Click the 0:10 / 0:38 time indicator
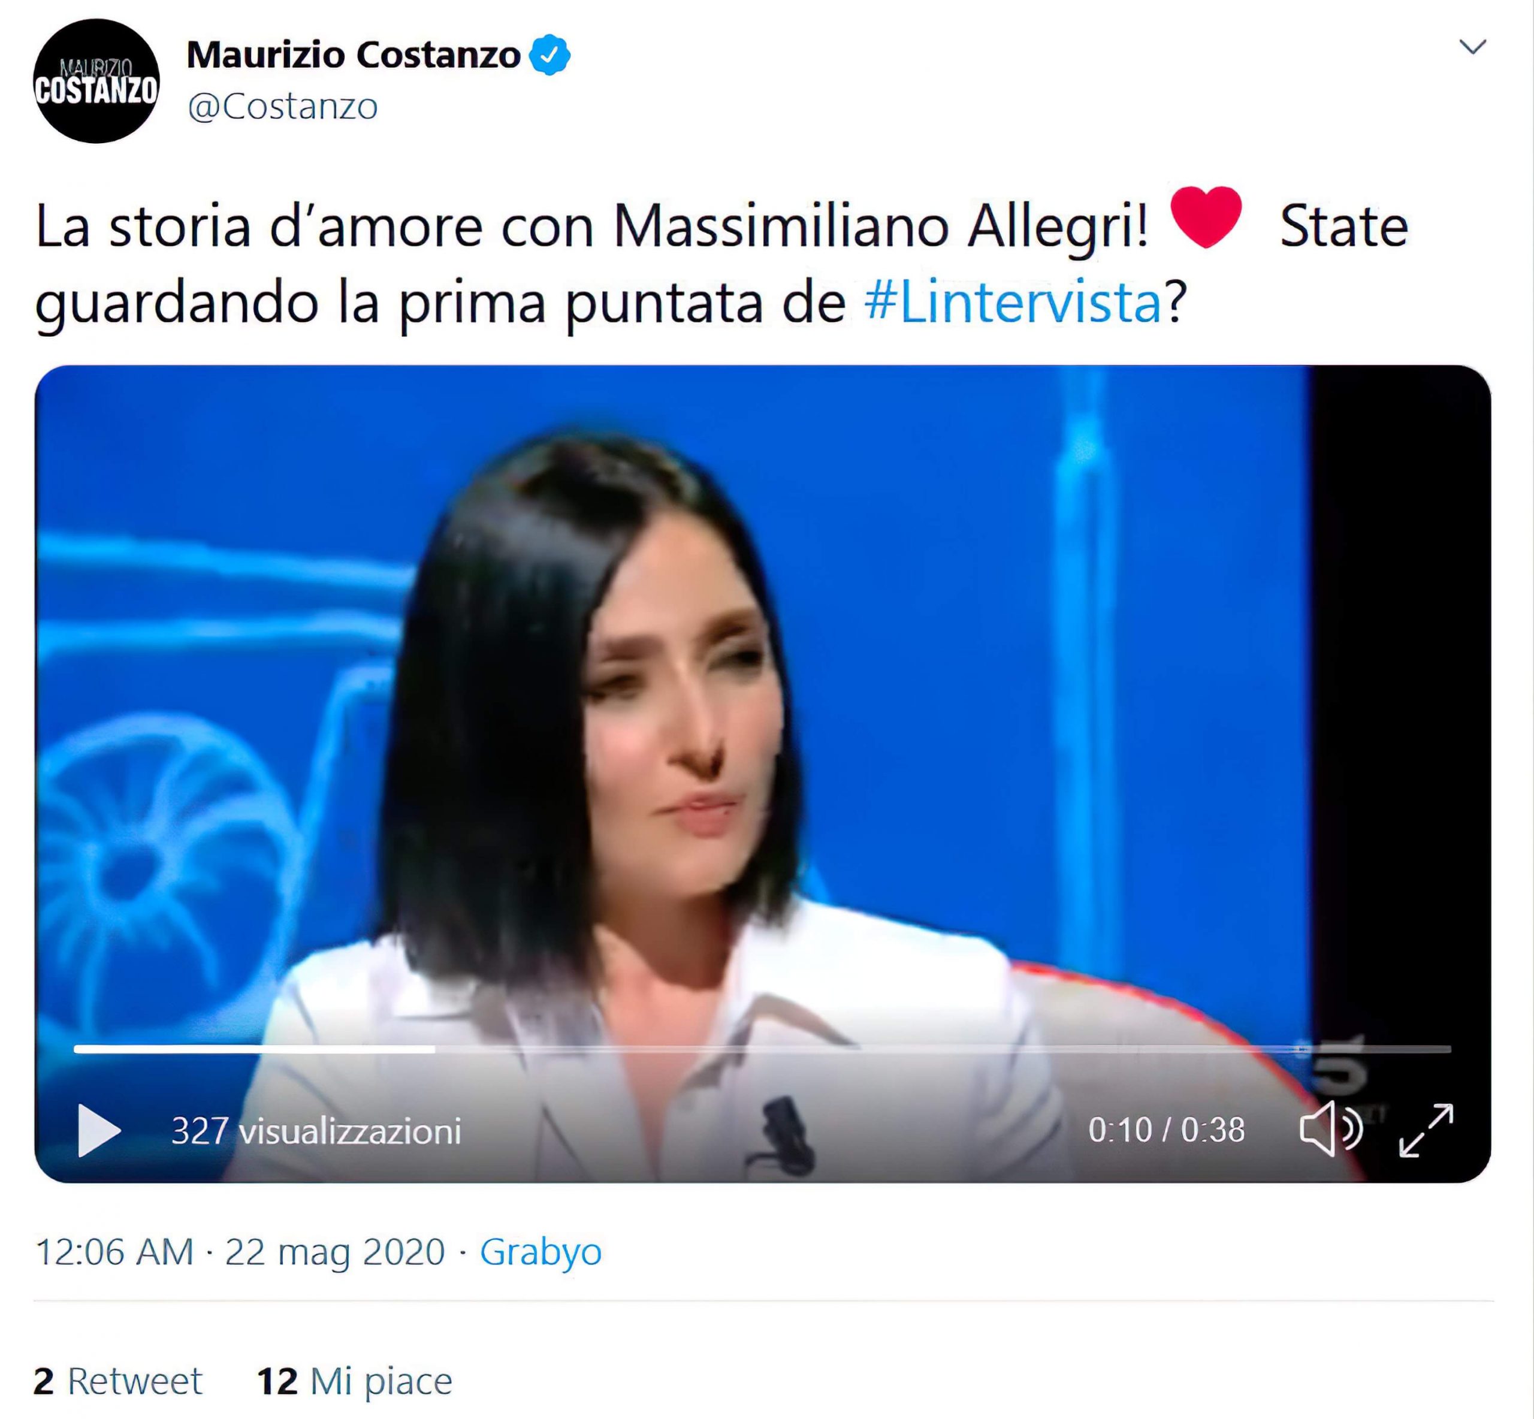This screenshot has height=1419, width=1534. (x=1166, y=1130)
